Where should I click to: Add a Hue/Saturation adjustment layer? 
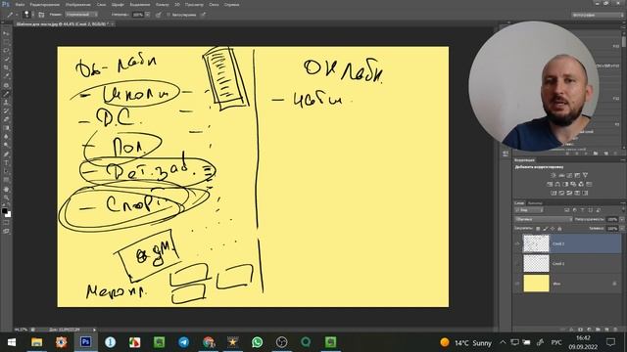coord(550,184)
